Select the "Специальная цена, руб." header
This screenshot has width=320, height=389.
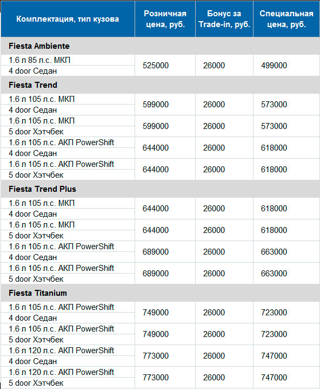(286, 19)
